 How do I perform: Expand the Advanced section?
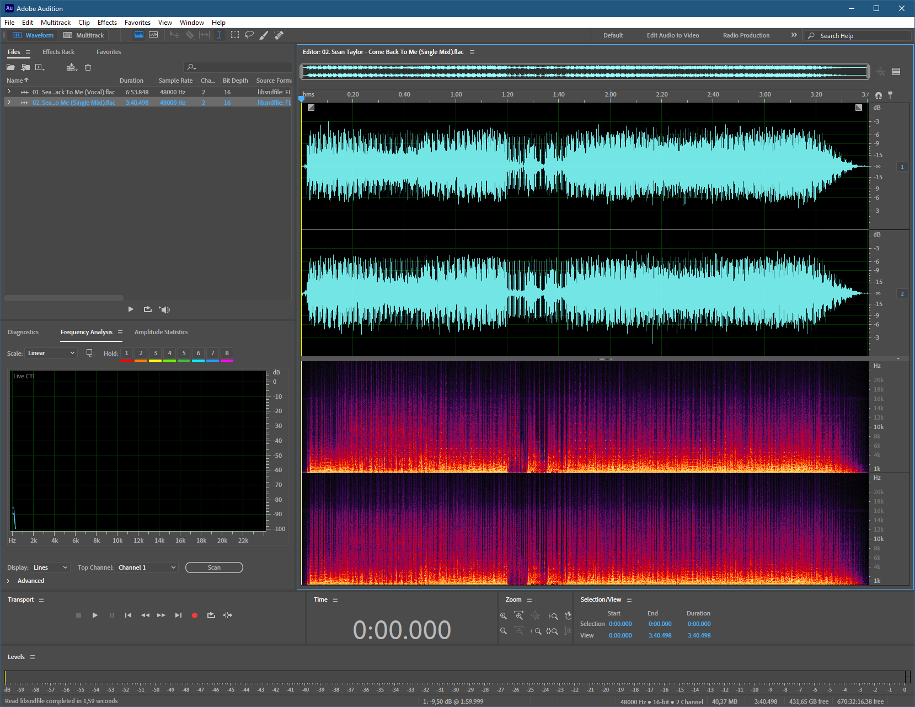point(8,581)
